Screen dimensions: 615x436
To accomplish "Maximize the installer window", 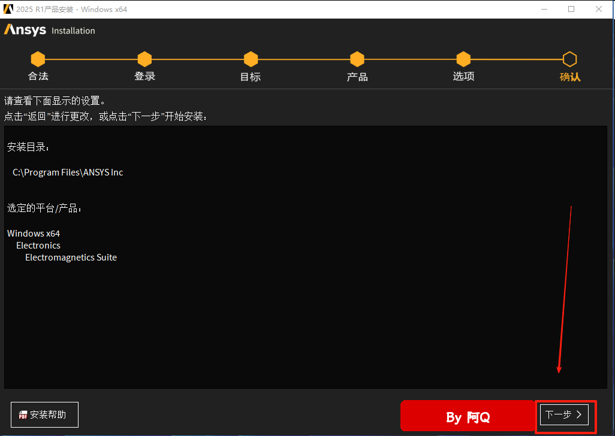I will point(571,9).
